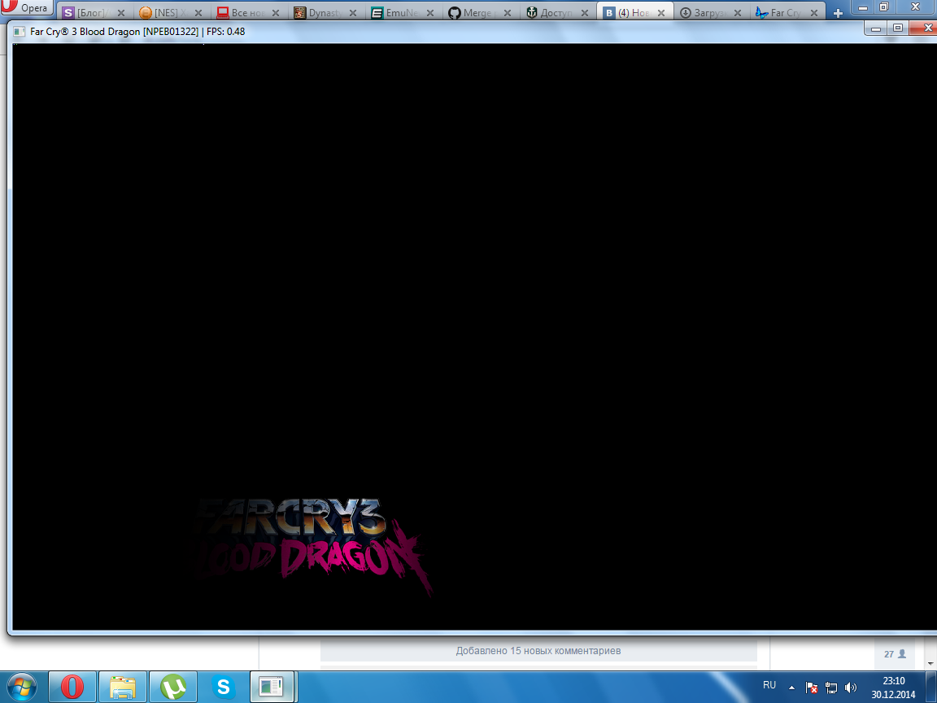The image size is (937, 703).
Task: Open Windows Explorer from the taskbar
Action: [122, 687]
